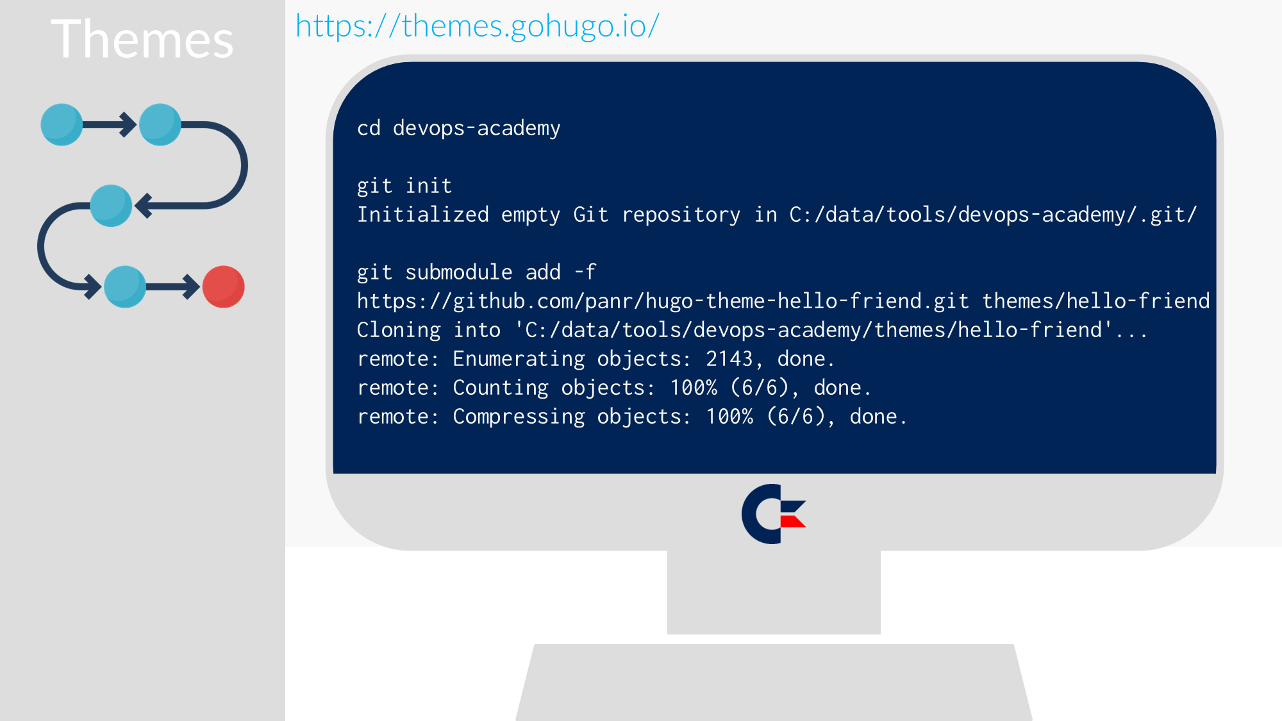Click the Themes sidebar title

tap(142, 39)
